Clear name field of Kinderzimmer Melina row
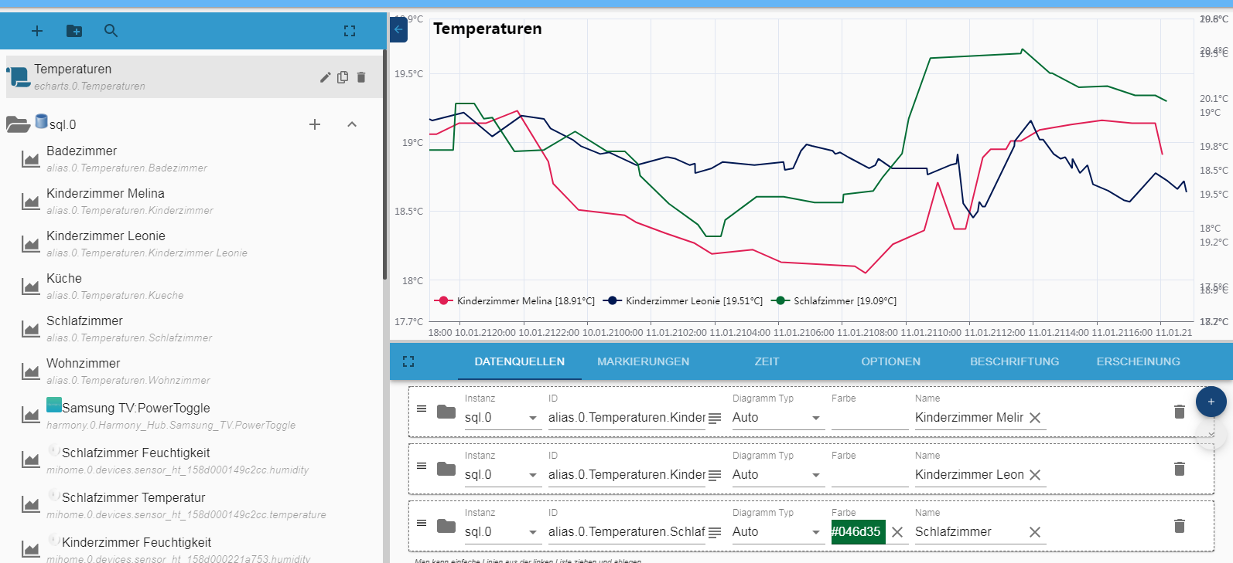1233x563 pixels. pyautogui.click(x=1035, y=418)
